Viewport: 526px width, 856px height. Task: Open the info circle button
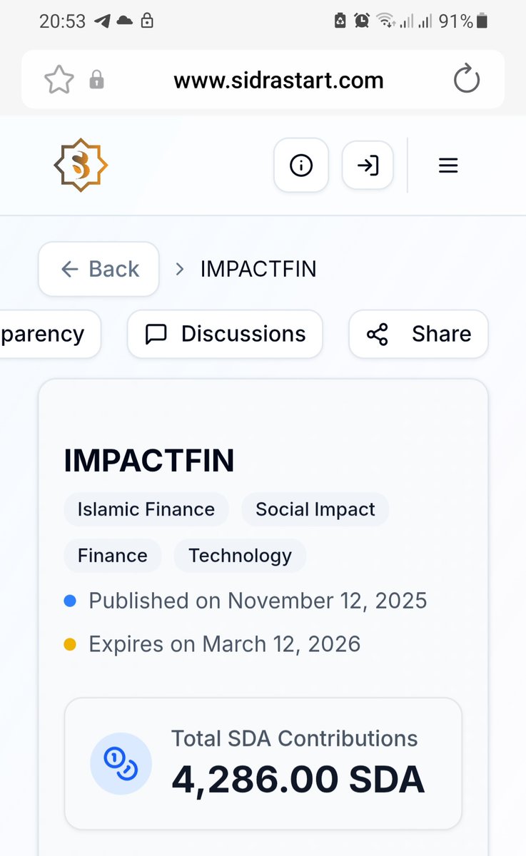pyautogui.click(x=301, y=165)
